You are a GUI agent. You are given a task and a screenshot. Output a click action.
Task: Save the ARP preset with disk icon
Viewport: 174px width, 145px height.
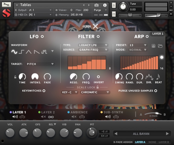[153, 46]
